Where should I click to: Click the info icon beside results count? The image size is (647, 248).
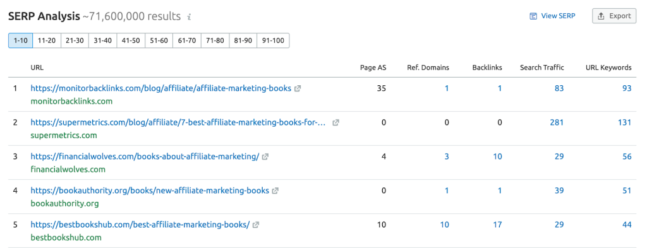190,17
